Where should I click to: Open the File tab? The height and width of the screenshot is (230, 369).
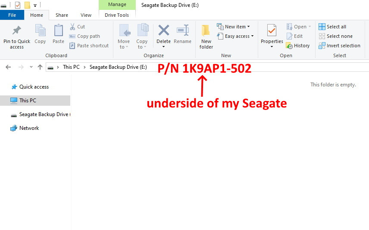12,15
